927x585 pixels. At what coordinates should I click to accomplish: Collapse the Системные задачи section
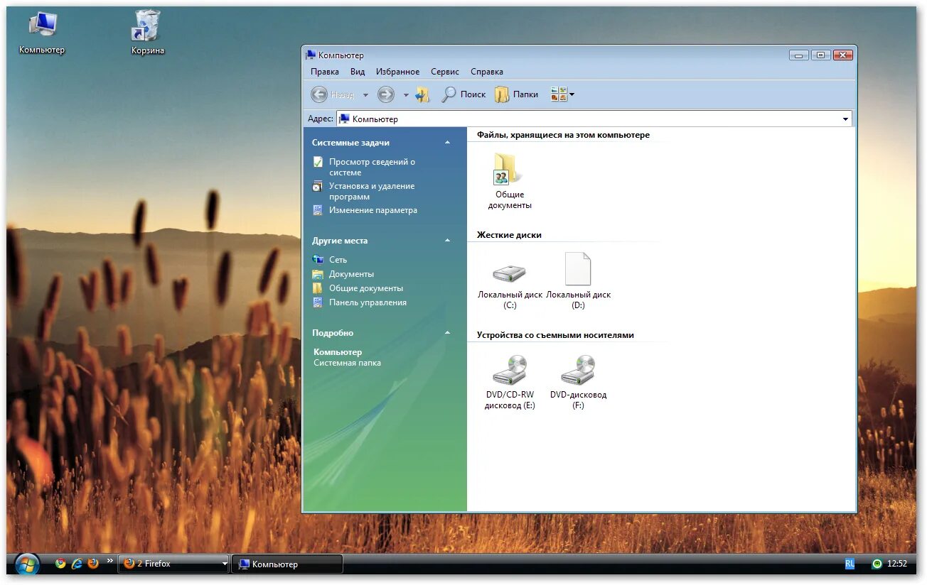(447, 142)
